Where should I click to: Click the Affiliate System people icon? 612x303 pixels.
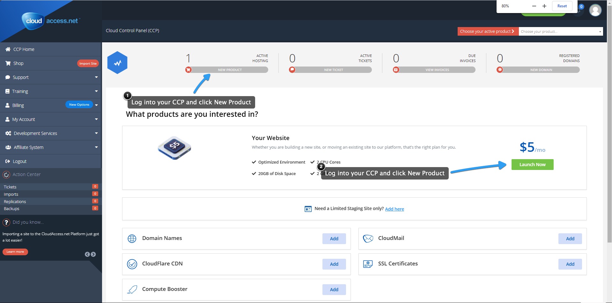pos(8,147)
